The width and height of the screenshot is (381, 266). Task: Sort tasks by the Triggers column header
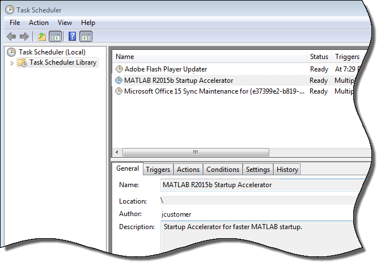tap(347, 57)
